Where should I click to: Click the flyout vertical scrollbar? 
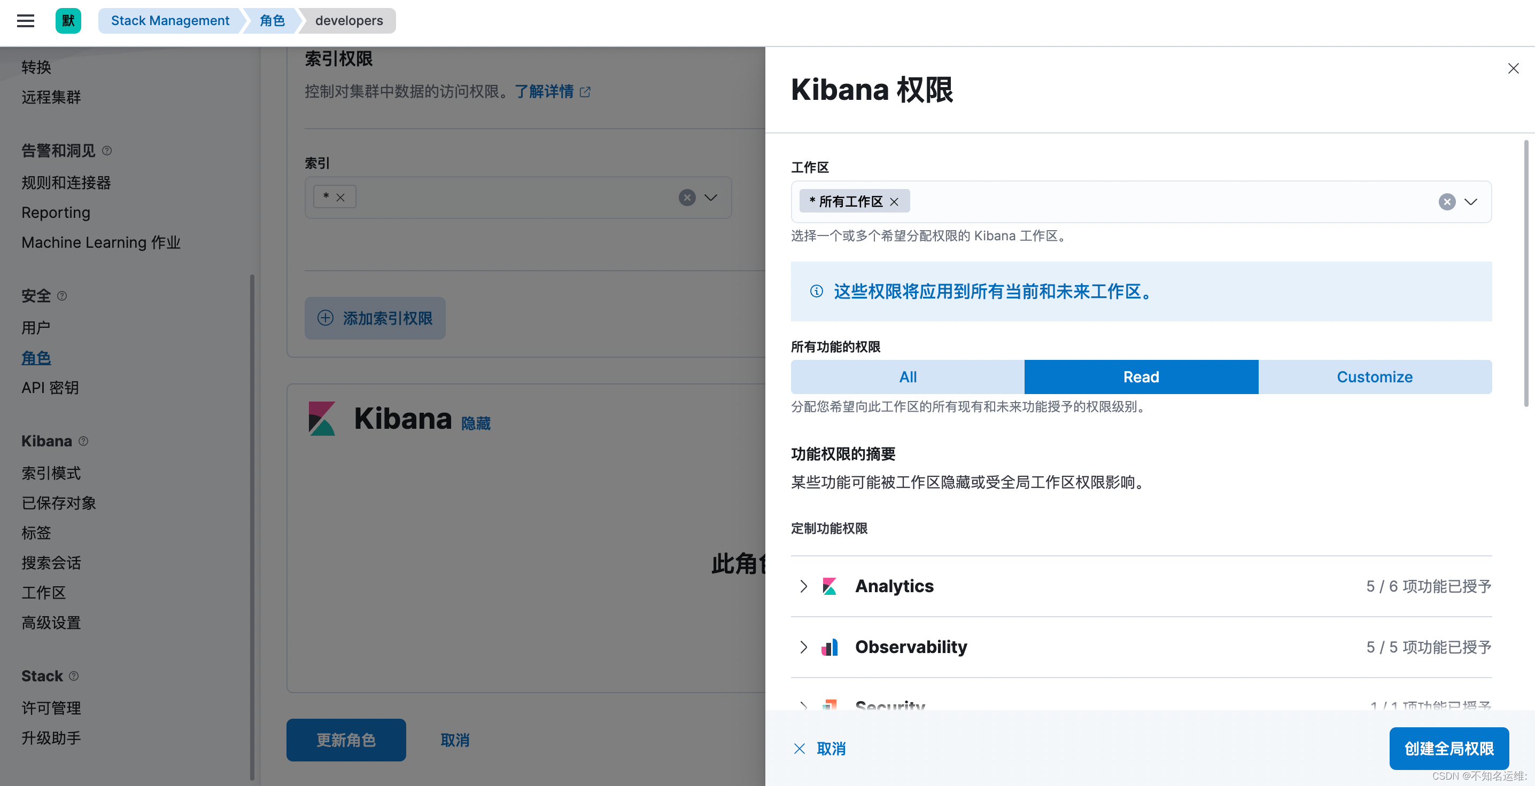point(1525,274)
